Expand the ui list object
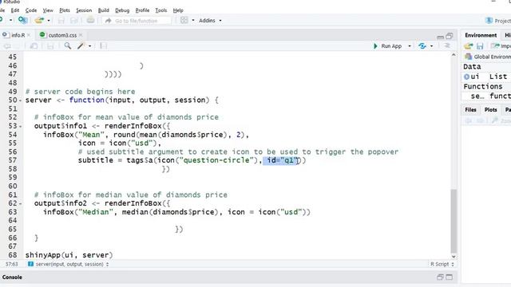 point(466,77)
